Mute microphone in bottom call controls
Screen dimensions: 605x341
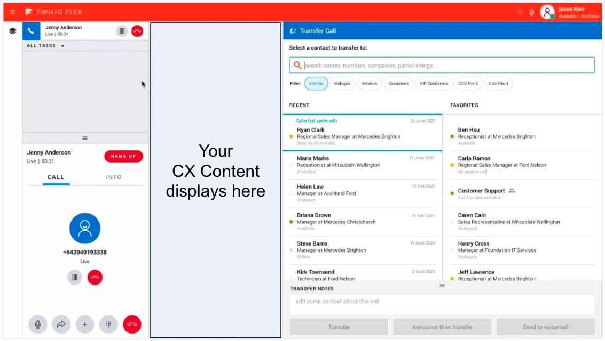click(x=38, y=324)
